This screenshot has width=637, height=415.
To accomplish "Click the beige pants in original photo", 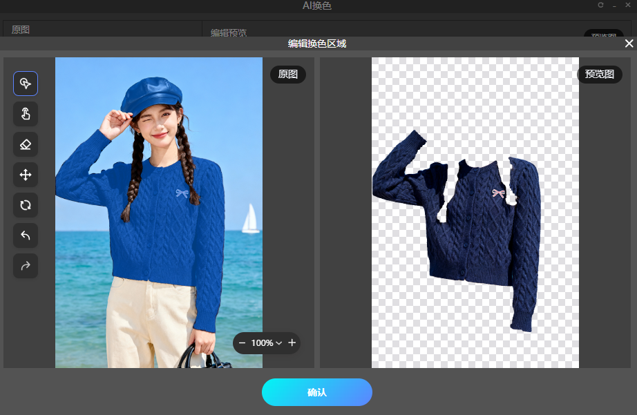I will (145, 318).
